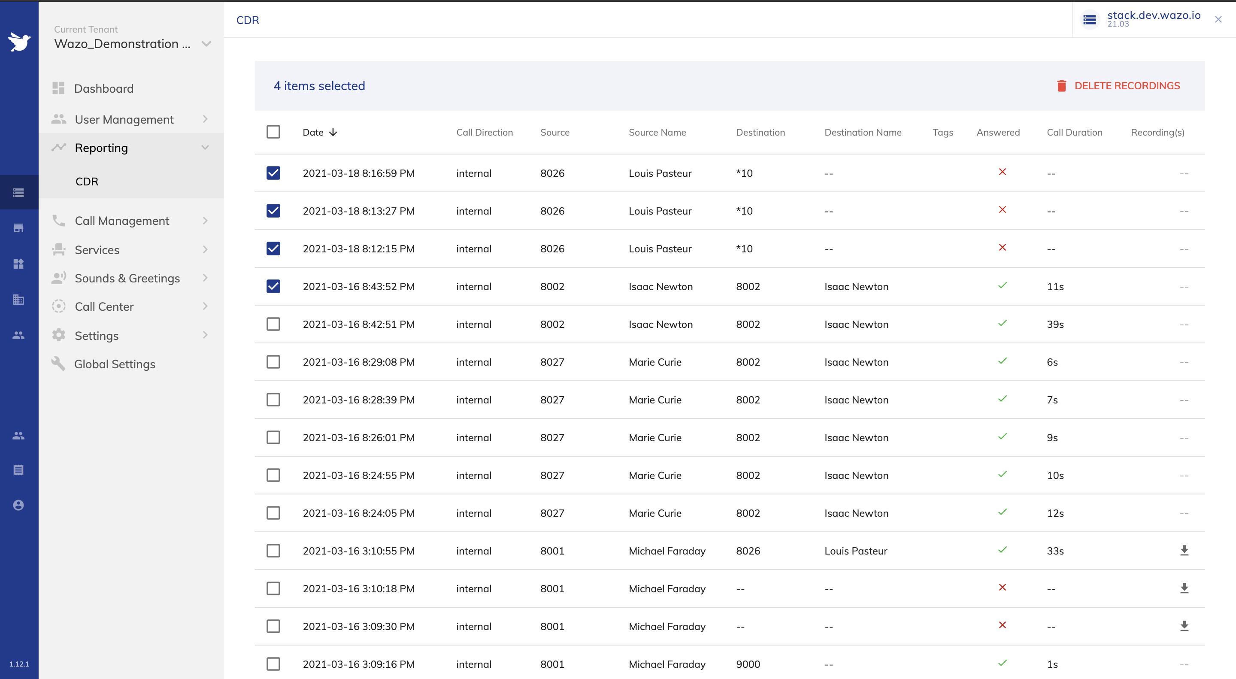Expand the Call Management chevron
The width and height of the screenshot is (1236, 679).
pyautogui.click(x=206, y=221)
